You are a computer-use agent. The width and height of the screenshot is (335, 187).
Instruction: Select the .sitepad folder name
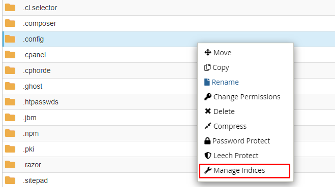[x=35, y=180]
